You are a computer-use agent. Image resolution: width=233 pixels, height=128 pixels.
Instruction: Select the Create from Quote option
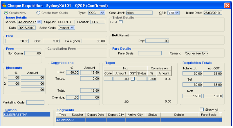click(38, 13)
